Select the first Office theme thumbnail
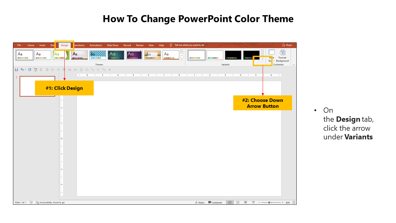The image size is (396, 223). click(24, 55)
